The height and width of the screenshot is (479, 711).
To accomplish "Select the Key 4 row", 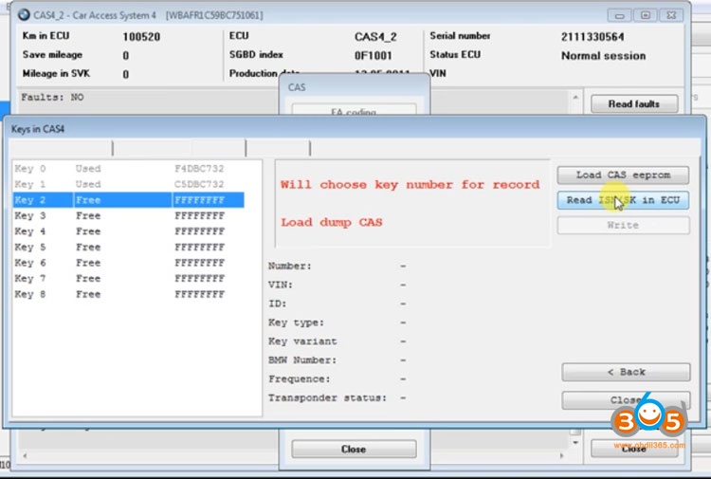I will (128, 231).
